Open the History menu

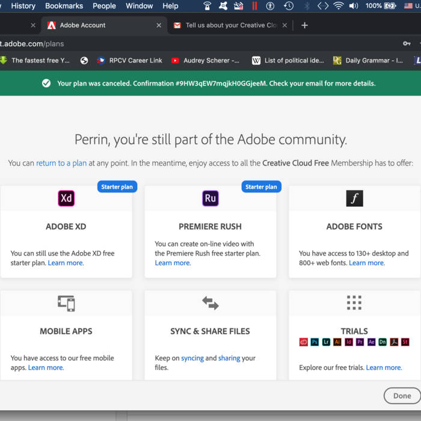(23, 6)
